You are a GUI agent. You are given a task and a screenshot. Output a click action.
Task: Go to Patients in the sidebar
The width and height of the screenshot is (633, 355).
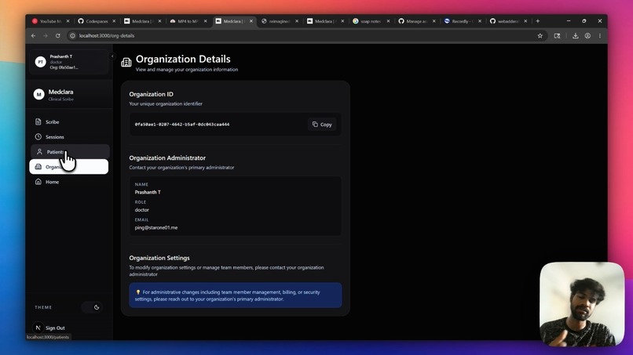click(69, 152)
